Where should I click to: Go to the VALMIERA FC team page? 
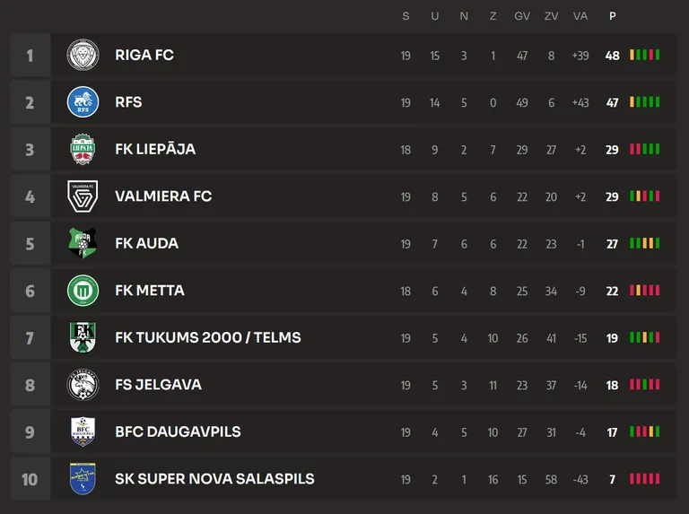click(x=163, y=196)
